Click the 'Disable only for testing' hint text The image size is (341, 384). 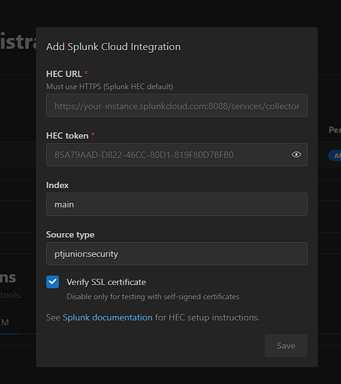coord(153,297)
